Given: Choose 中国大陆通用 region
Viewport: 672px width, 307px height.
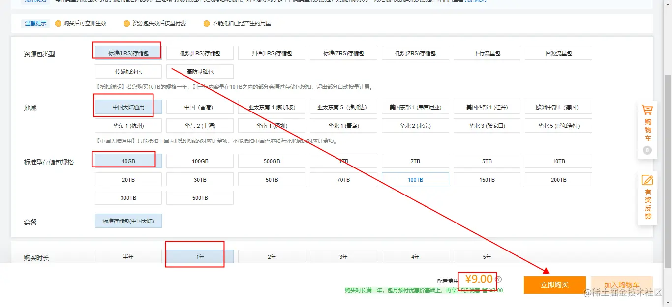Looking at the screenshot, I should (128, 107).
